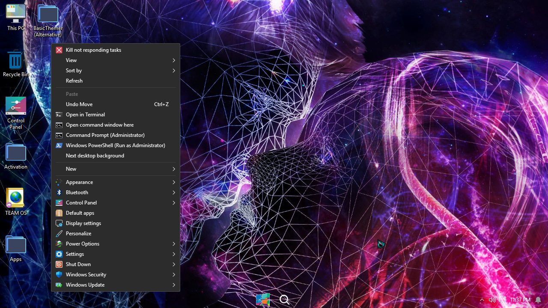This screenshot has width=548, height=308.
Task: Click the network status tray icon
Action: click(x=503, y=300)
